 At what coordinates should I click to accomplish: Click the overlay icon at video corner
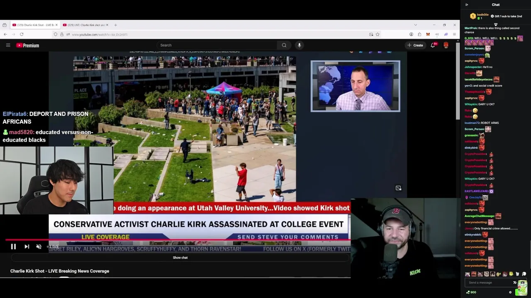(398, 188)
